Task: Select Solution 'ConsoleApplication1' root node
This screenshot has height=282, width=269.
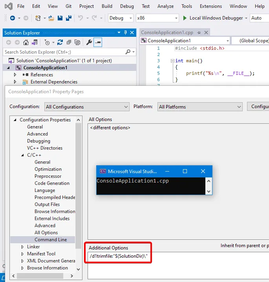Action: (64, 61)
